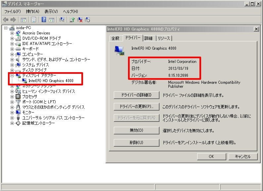Click the ドライバーの更新(P)... button
The height and width of the screenshot is (191, 263).
pos(136,107)
